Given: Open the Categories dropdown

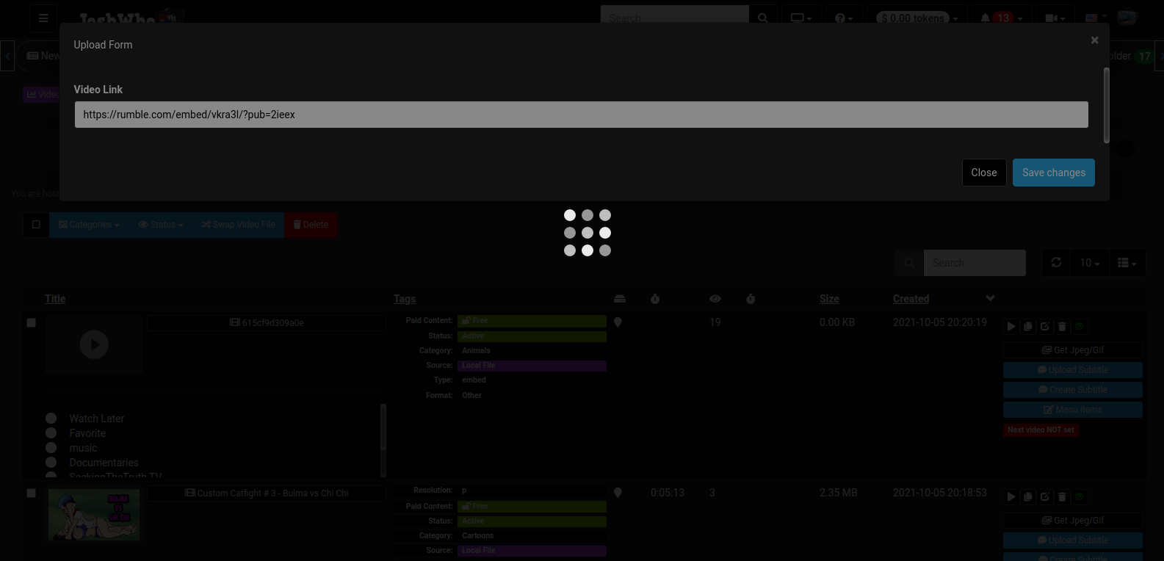Looking at the screenshot, I should click(x=88, y=225).
